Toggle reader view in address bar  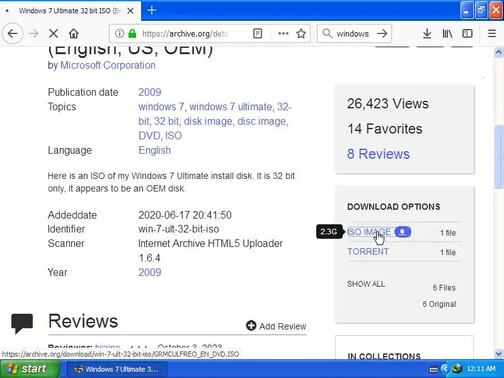point(258,33)
